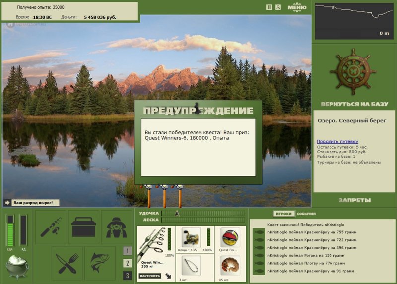Image resolution: width=397 pixels, height=284 pixels.
Task: Switch to the События tab
Action: tap(306, 214)
